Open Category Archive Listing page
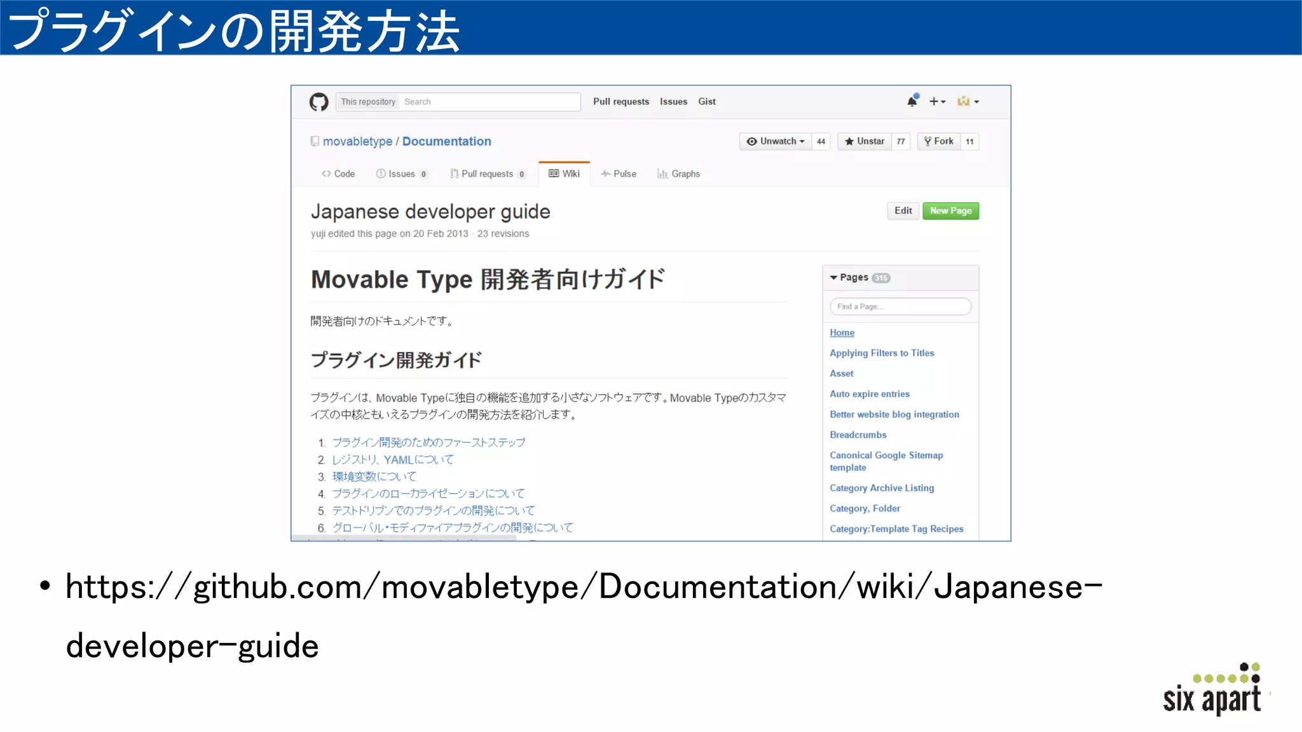Viewport: 1302px width, 732px height. click(x=882, y=488)
